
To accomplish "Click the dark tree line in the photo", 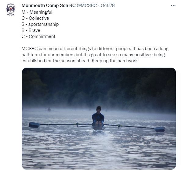I will [x=99, y=87].
